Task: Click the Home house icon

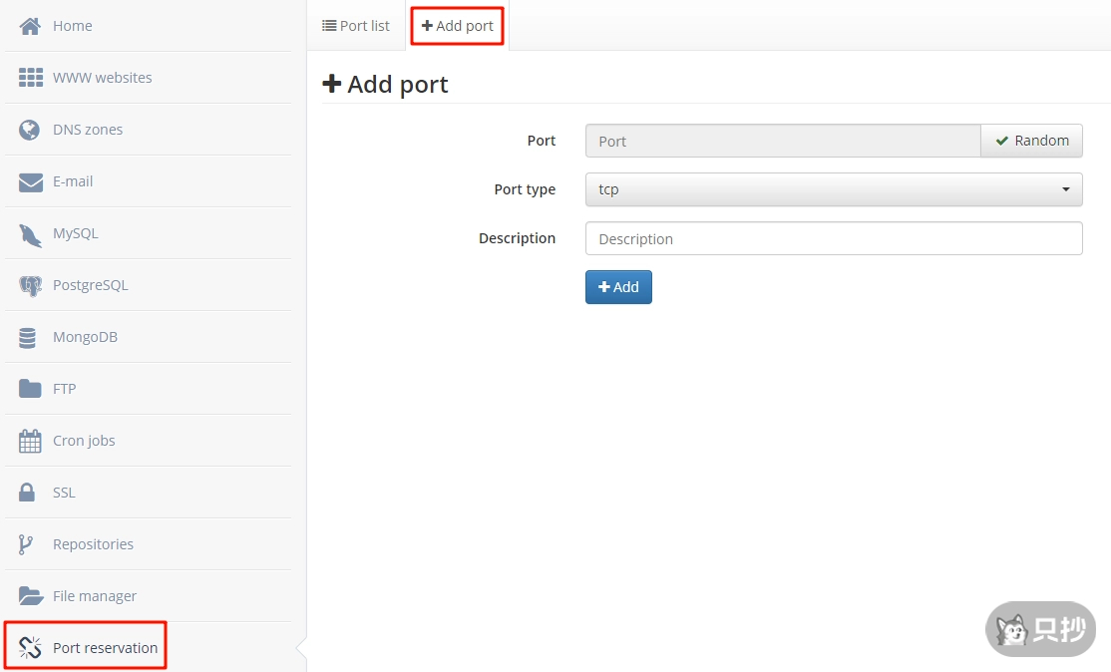Action: pos(30,26)
